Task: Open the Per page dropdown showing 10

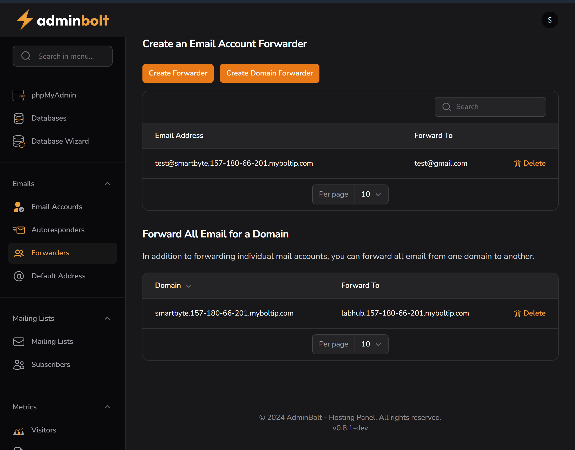Action: pos(372,194)
